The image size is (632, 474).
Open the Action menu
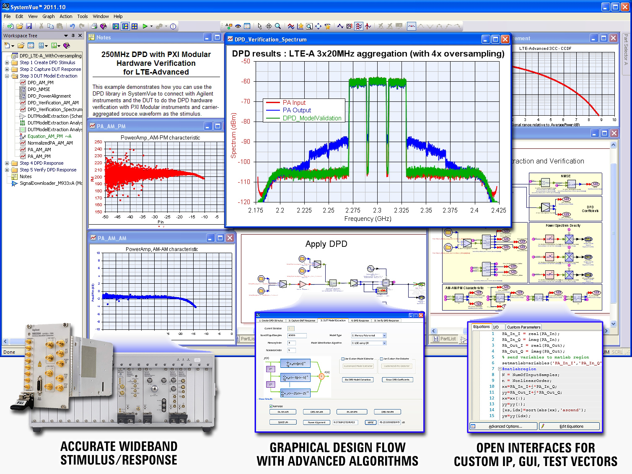[66, 16]
